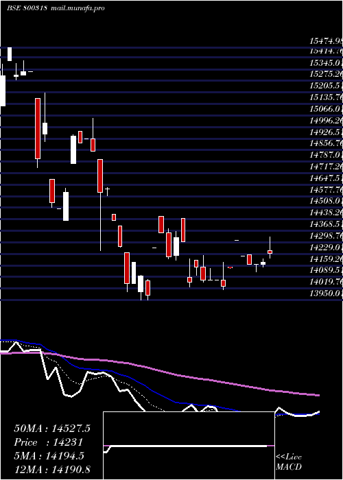Screen dimensions: 343x480
Task: Click the 15135.76 price level label
Action: [326, 97]
